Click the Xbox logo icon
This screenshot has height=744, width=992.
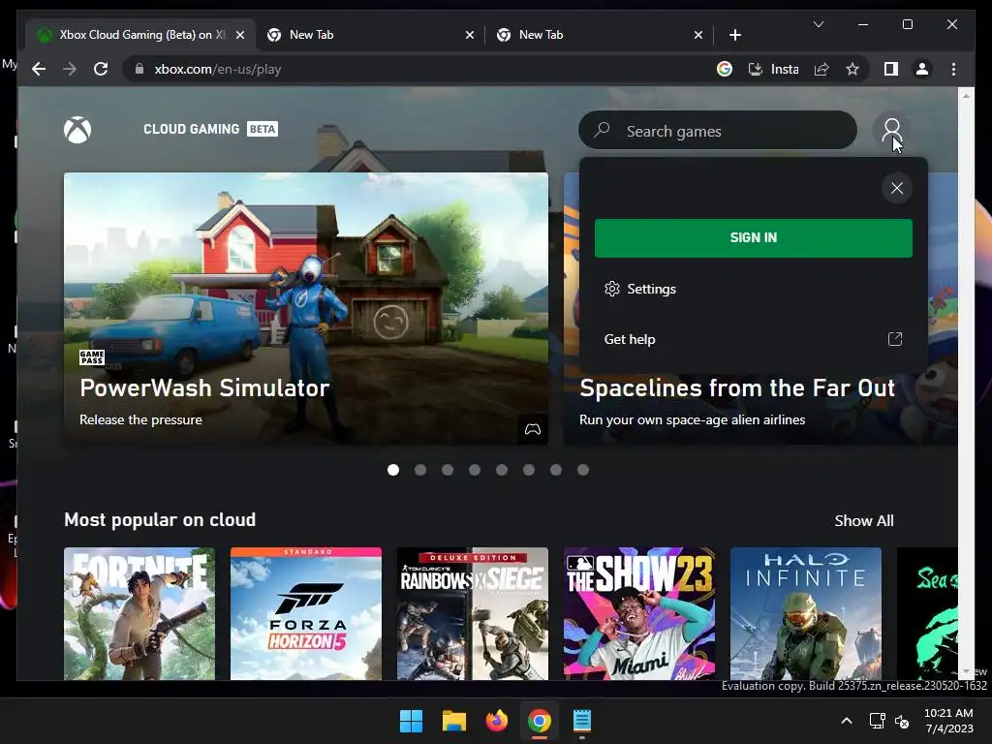(77, 130)
